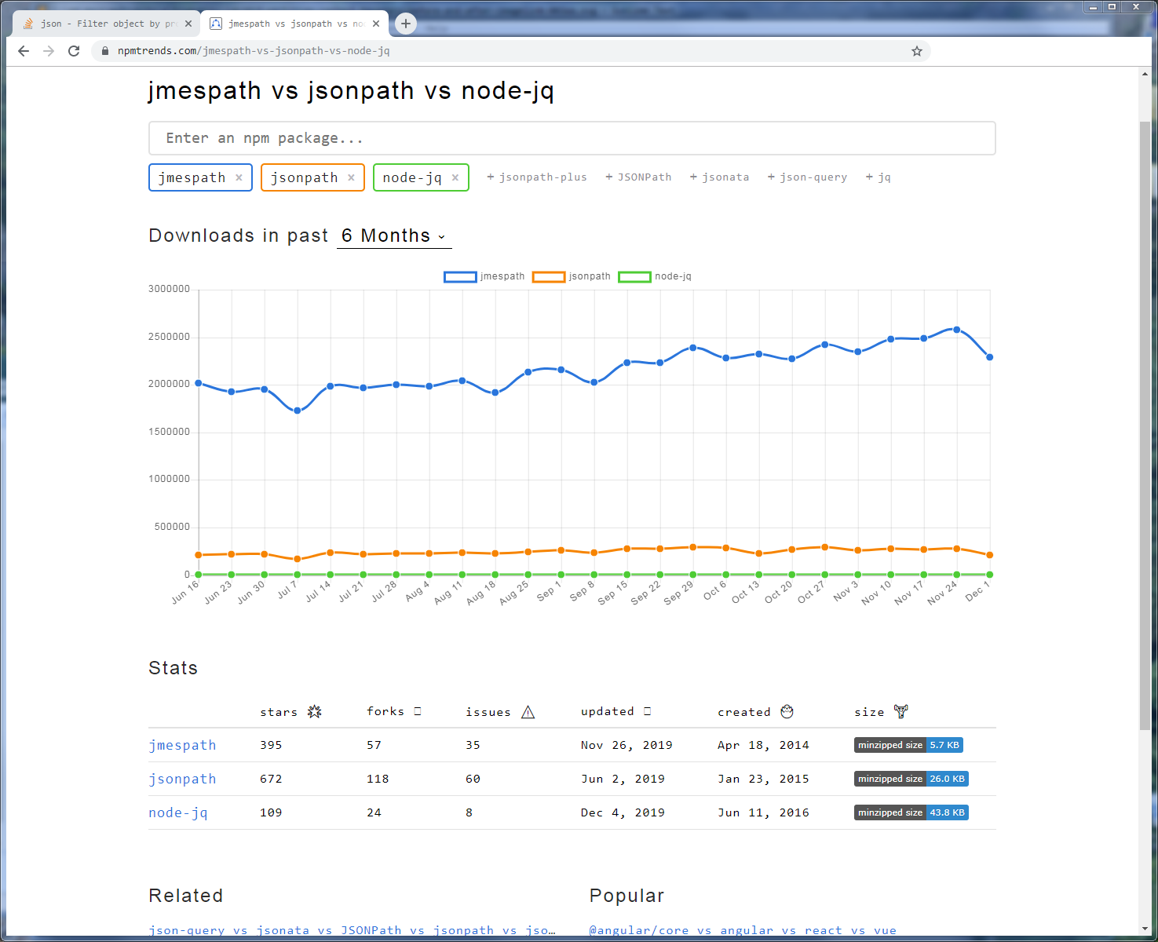1158x942 pixels.
Task: Open the 6 Months period dropdown
Action: [x=394, y=235]
